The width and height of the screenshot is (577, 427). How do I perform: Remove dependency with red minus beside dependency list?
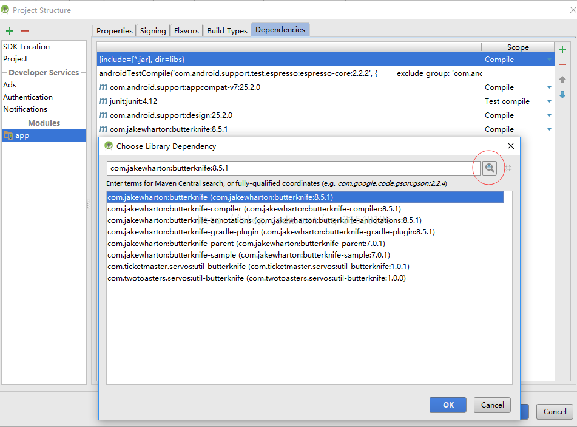click(562, 64)
